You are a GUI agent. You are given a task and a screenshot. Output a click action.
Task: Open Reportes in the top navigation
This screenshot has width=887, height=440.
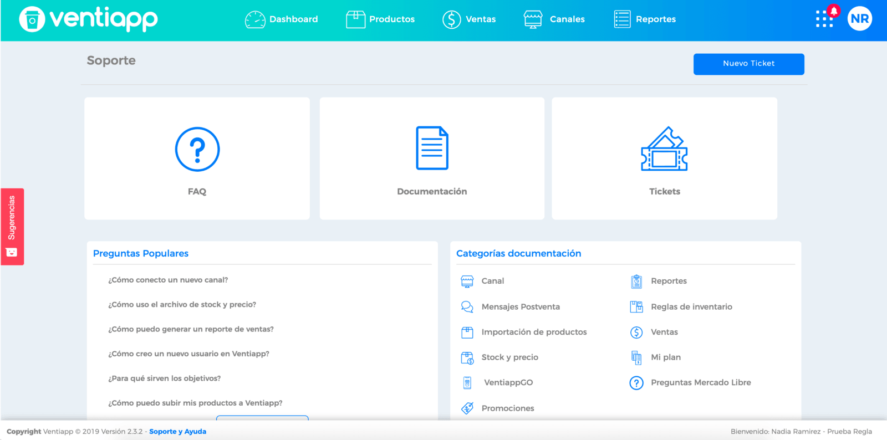coord(645,19)
